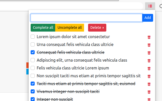
Task: Uncheck the 'Consequat felis vehicula class ultricie' checkbox
Action: pos(33,53)
